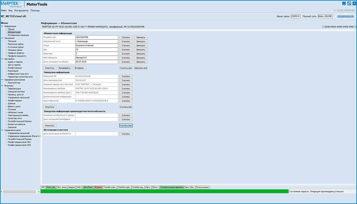Open Дата и время settings item
Image resolution: width=357 pixels, height=204 pixels.
14,65
